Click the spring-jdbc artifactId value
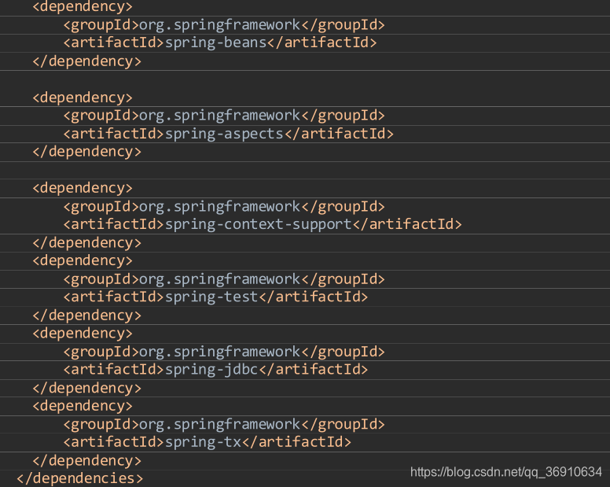Image resolution: width=610 pixels, height=487 pixels. 211,370
